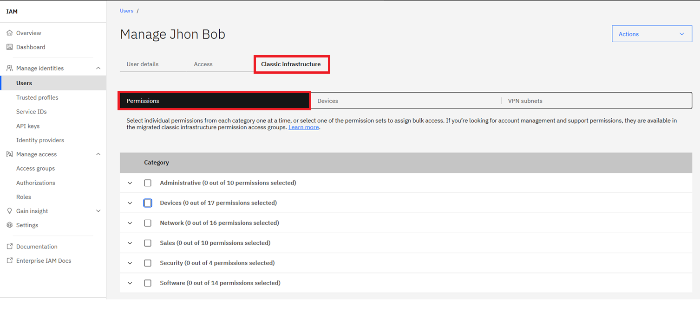Viewport: 700px width, 330px height.
Task: Check the Administrative category checkbox
Action: pos(148,183)
